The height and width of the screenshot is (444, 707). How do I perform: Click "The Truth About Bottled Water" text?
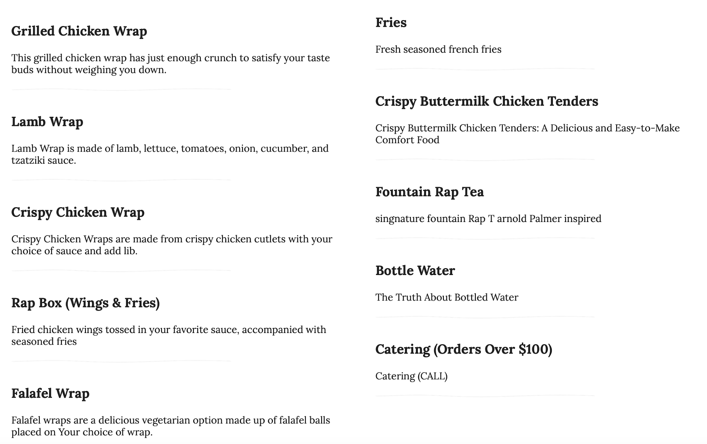pyautogui.click(x=447, y=297)
